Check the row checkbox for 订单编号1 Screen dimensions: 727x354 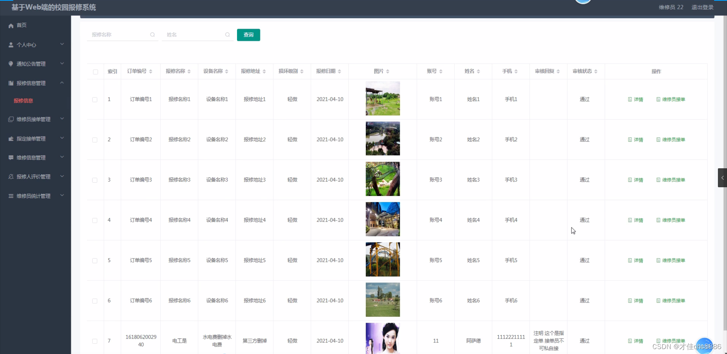95,100
